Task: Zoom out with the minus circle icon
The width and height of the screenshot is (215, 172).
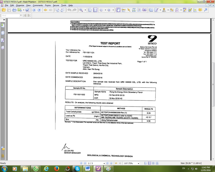Action: point(101,10)
